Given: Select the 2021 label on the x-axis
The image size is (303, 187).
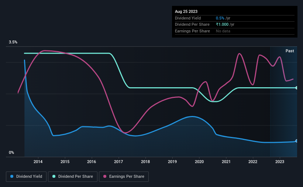Looking at the screenshot, I should pyautogui.click(x=226, y=162).
